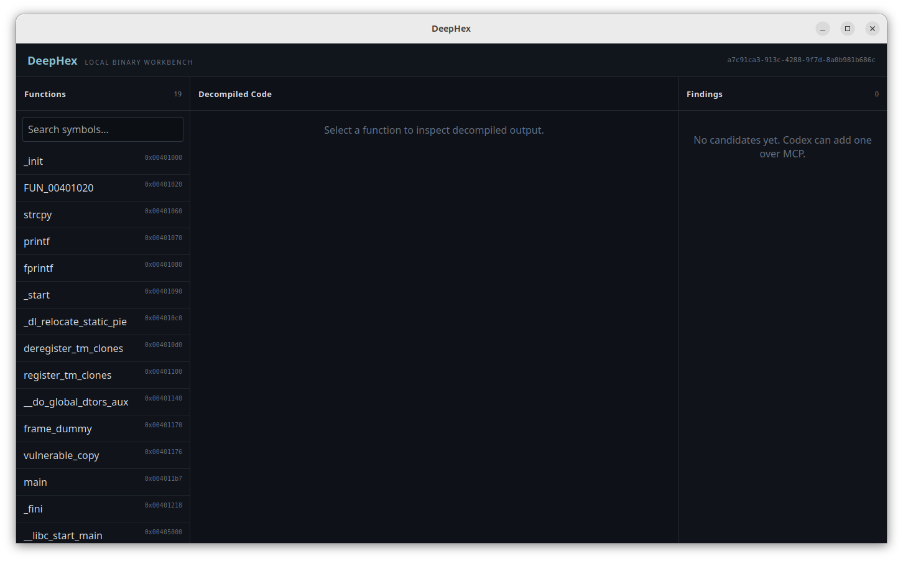Maximize the DeepHex window
903x561 pixels.
coord(848,29)
